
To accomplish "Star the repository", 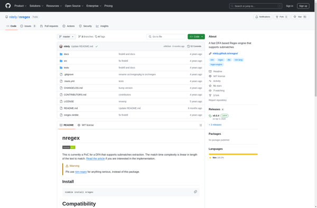I will coord(300,17).
